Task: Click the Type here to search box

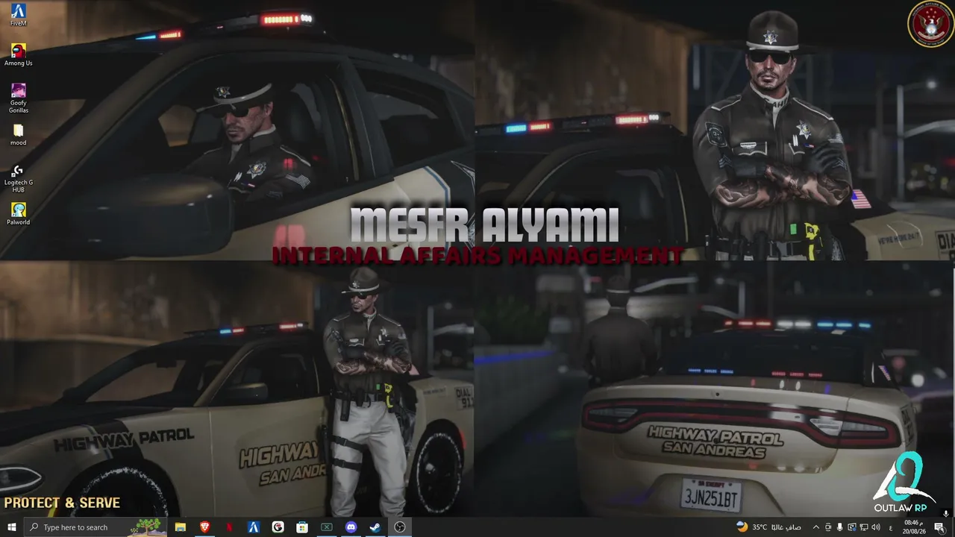Action: tap(97, 527)
